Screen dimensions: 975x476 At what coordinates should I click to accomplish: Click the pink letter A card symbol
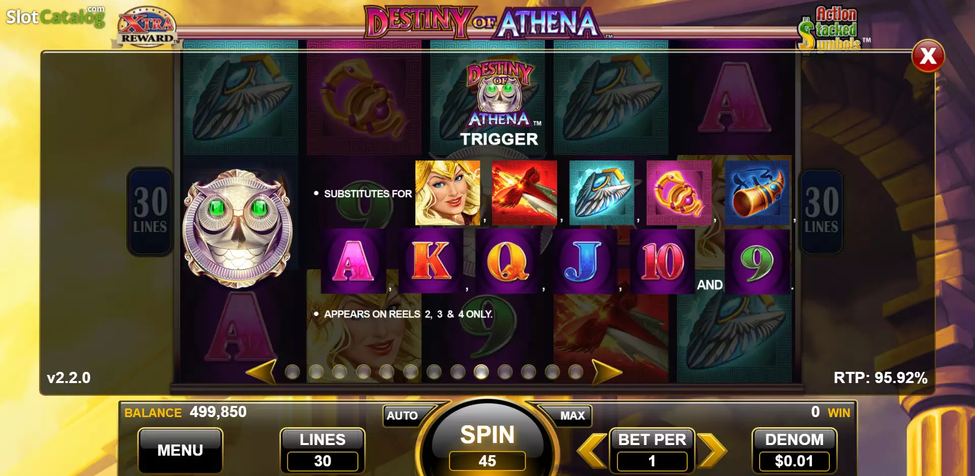353,261
